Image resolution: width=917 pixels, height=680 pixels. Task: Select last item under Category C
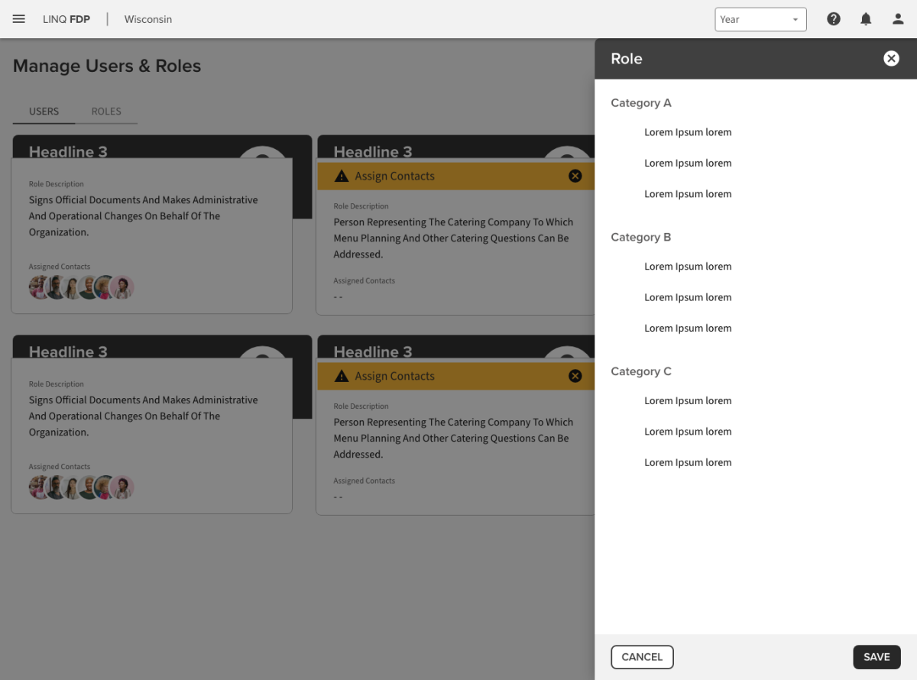[x=688, y=462]
